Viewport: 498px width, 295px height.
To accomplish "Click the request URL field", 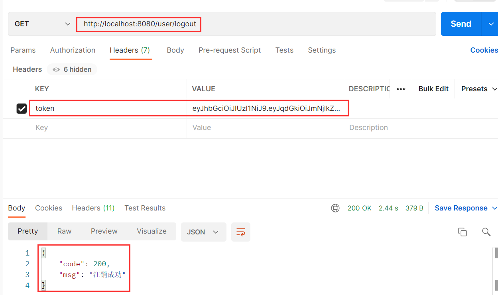I will 256,24.
